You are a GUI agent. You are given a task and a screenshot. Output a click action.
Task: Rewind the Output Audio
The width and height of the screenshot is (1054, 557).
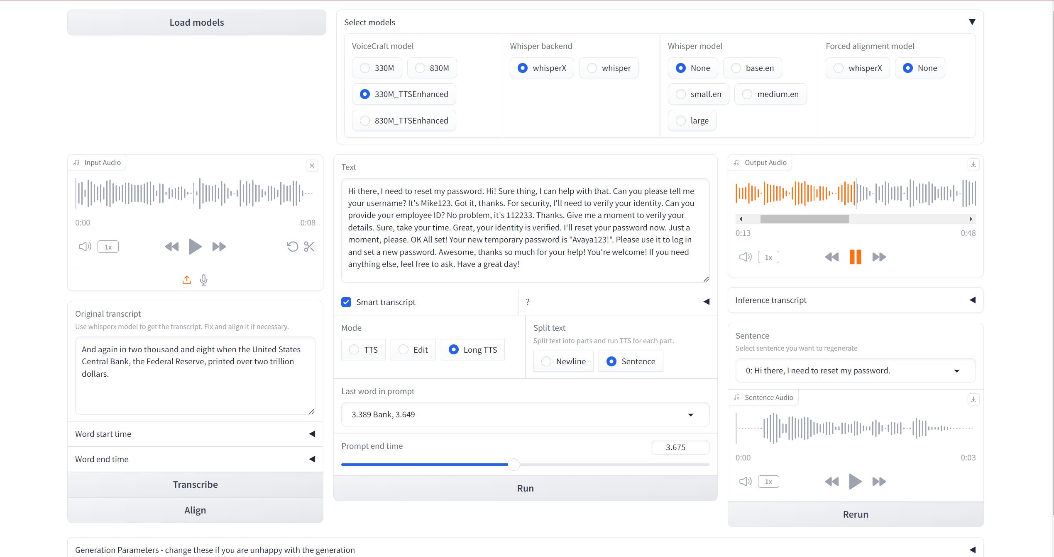pos(832,257)
